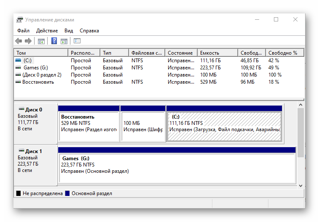Screen dimensions: 319x222
Task: Select the Games (G:) volume row
Action: click(159, 68)
